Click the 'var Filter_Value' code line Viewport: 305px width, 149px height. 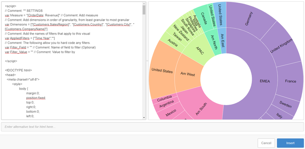tap(40, 52)
